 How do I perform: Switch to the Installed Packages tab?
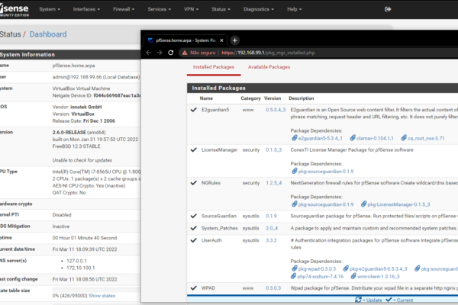click(214, 67)
